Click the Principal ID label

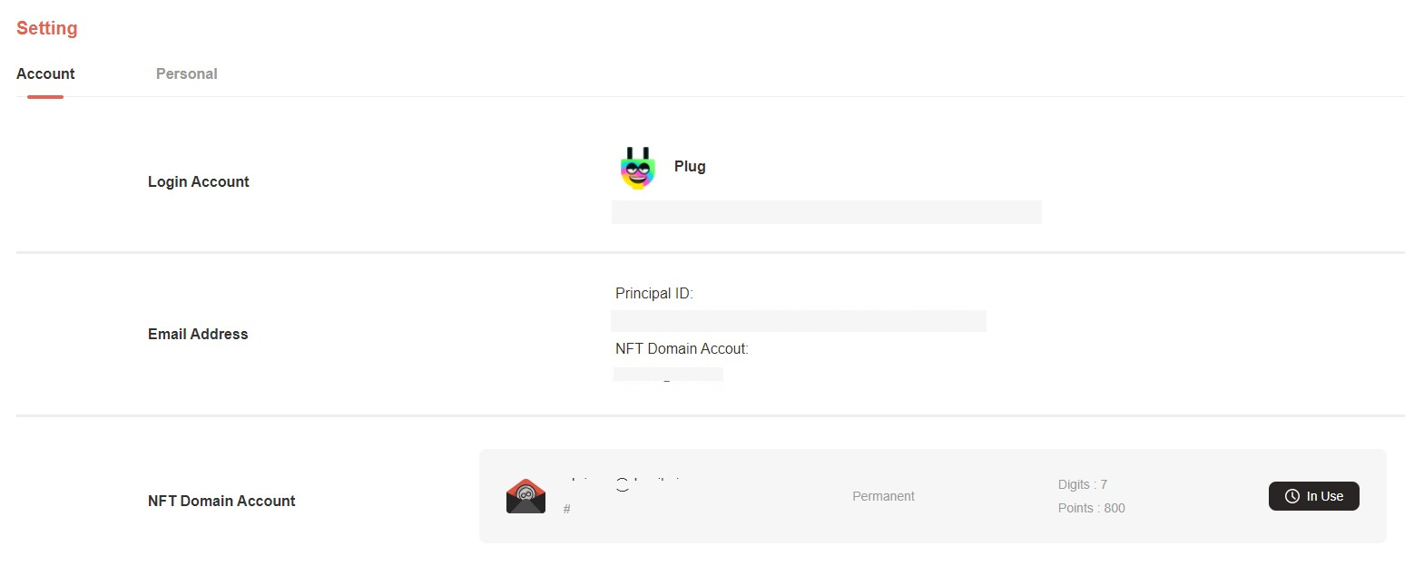tap(654, 293)
